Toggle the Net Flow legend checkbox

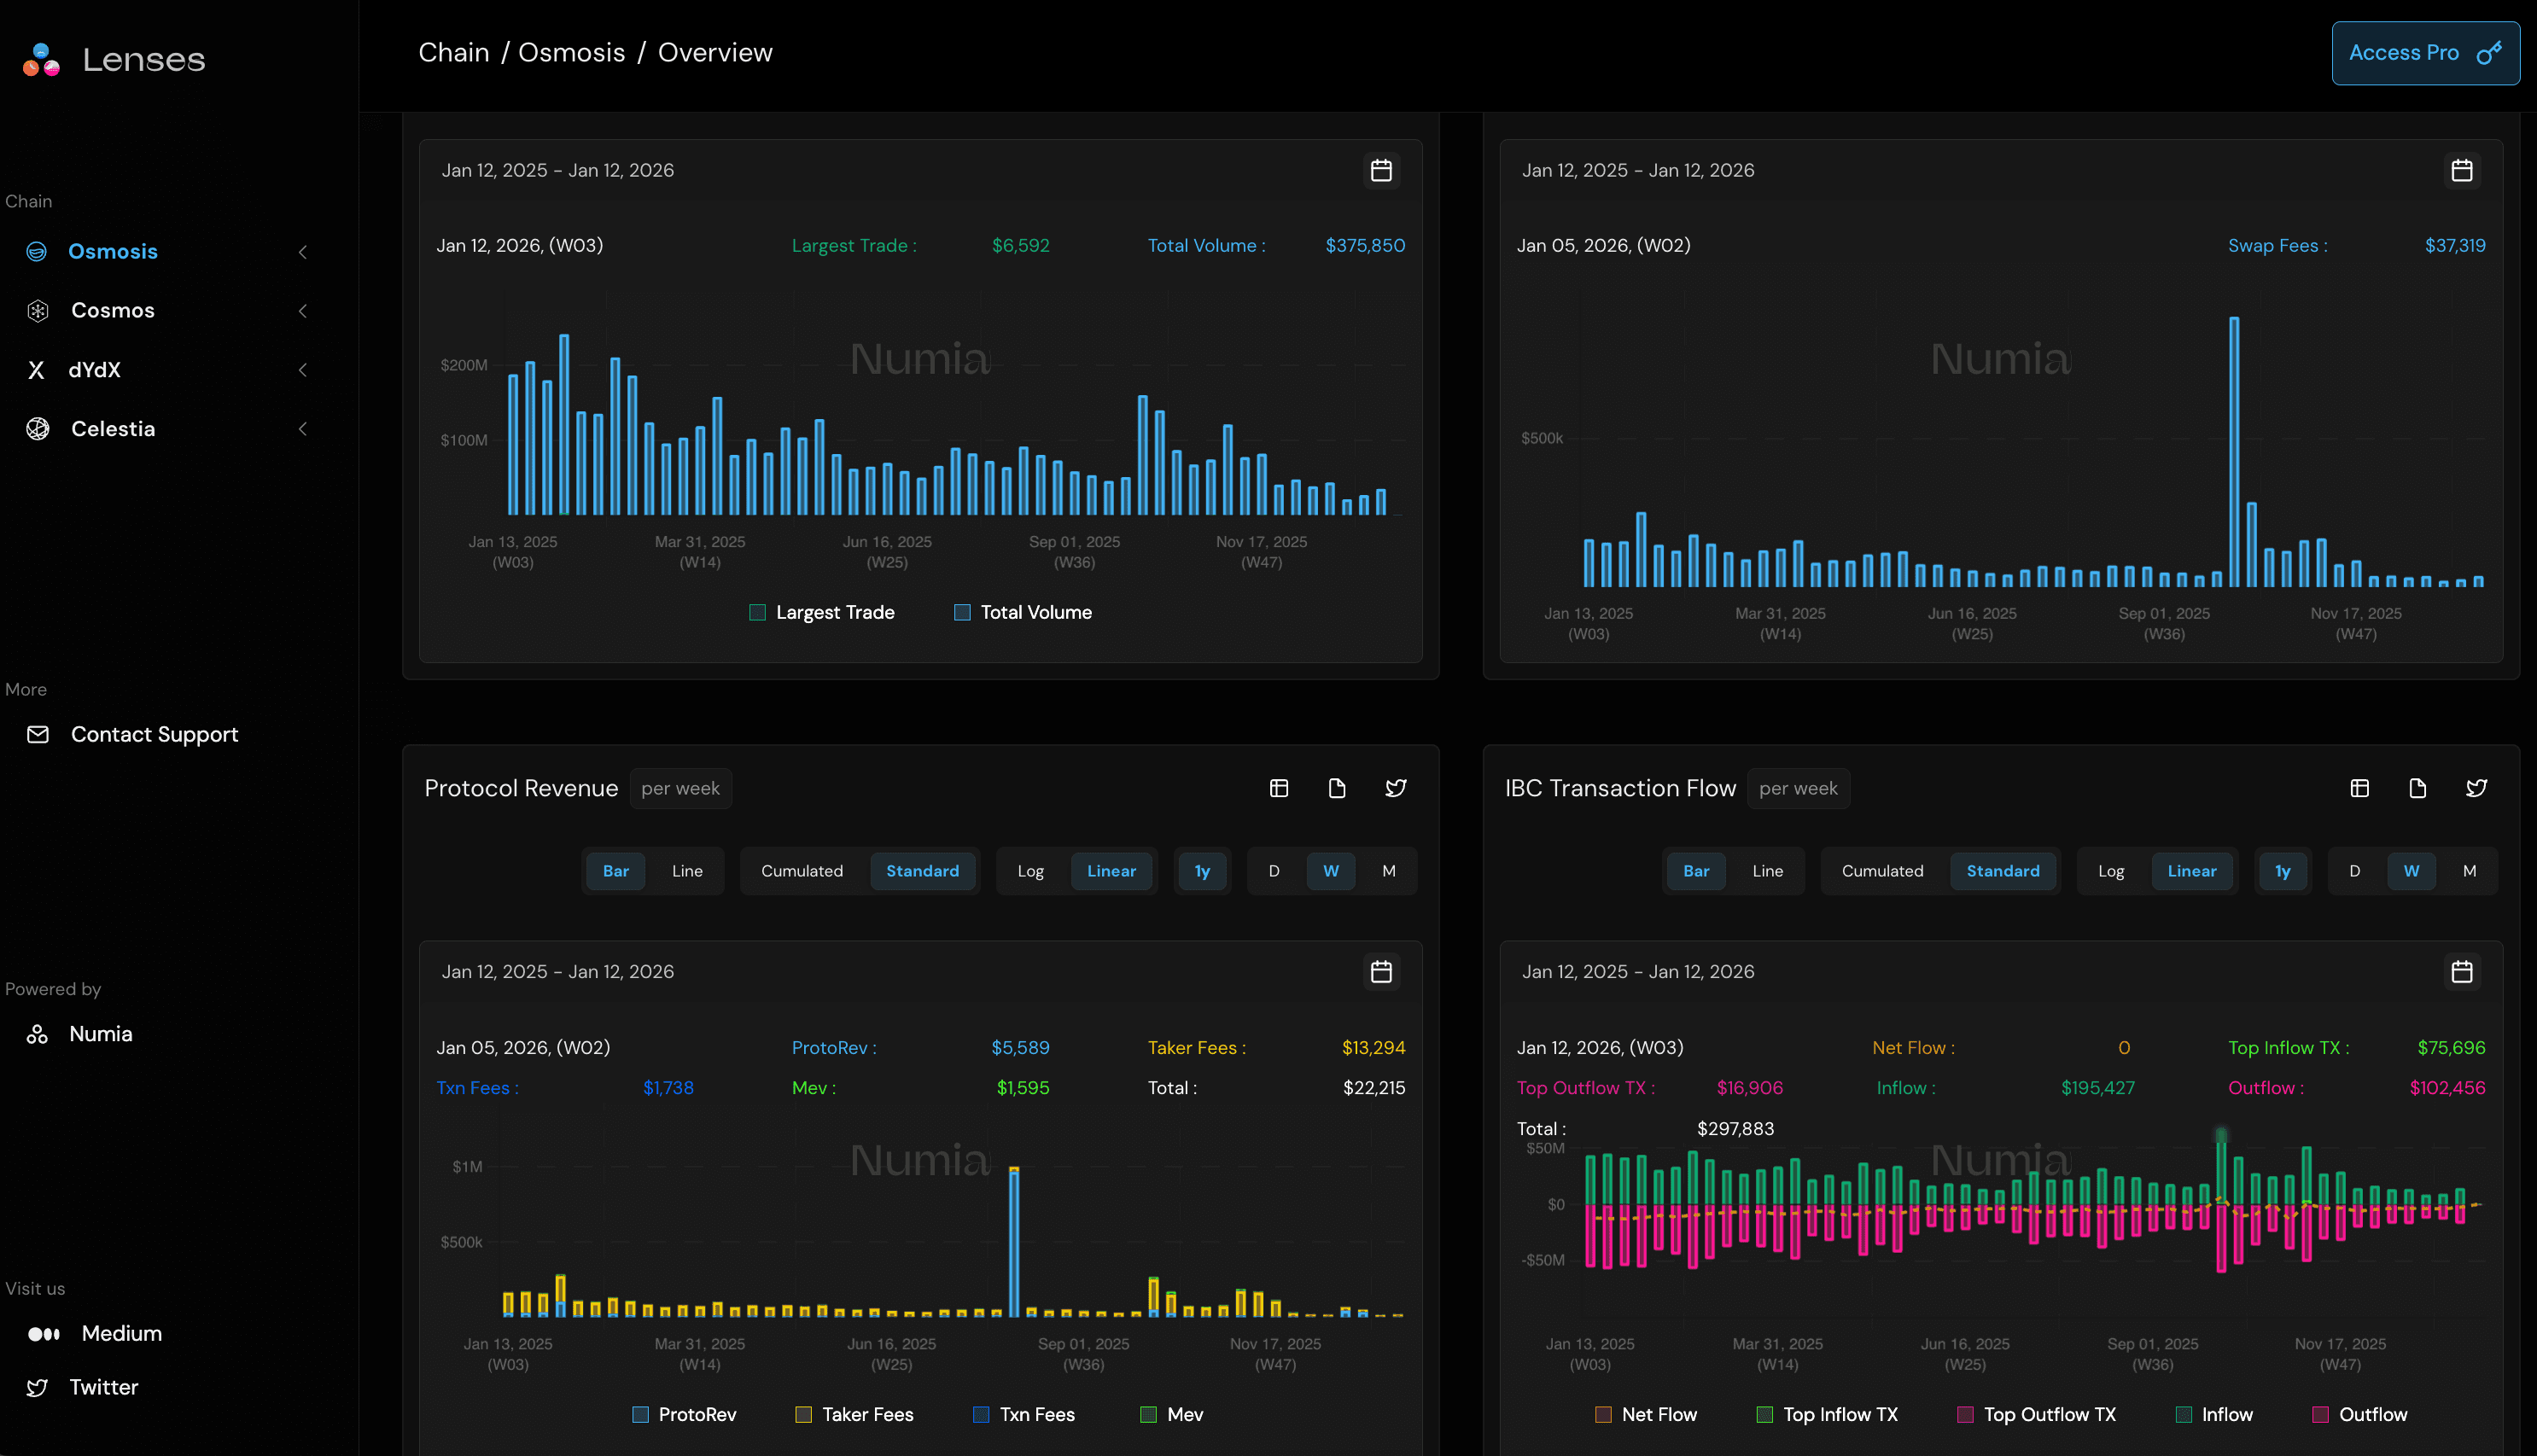1604,1414
